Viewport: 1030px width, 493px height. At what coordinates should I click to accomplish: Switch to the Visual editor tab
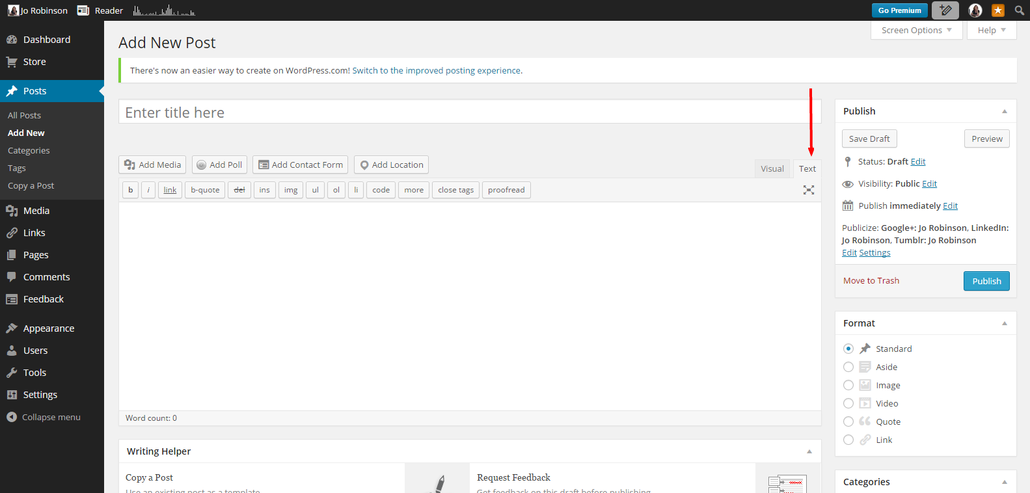coord(772,168)
